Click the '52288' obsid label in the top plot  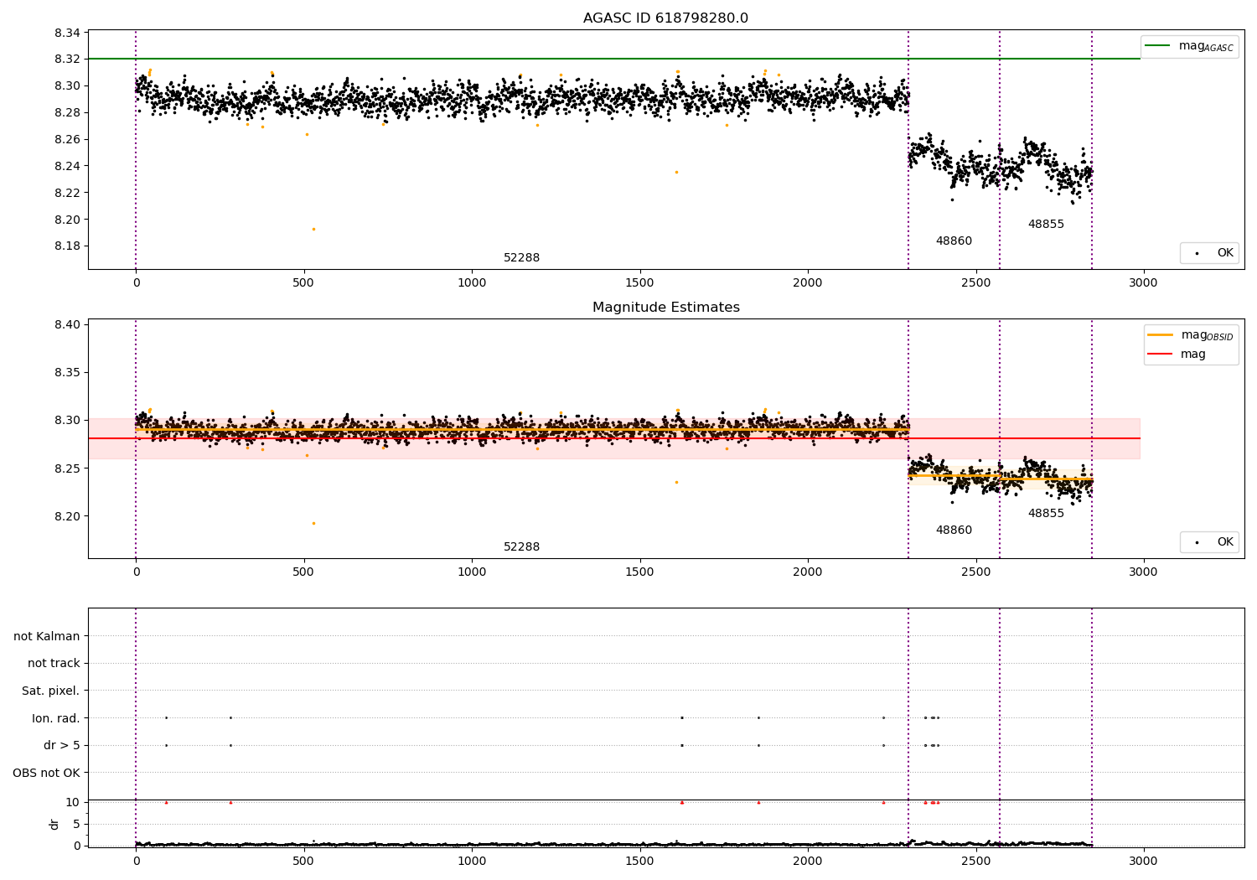pyautogui.click(x=521, y=258)
